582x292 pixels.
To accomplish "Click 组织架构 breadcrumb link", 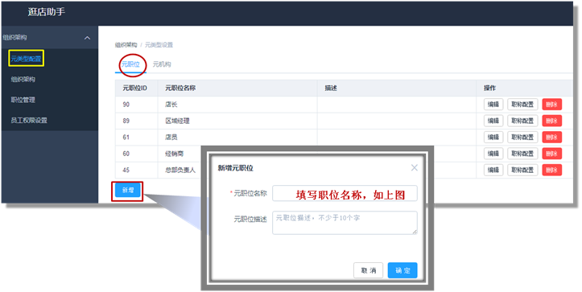I will coord(126,45).
